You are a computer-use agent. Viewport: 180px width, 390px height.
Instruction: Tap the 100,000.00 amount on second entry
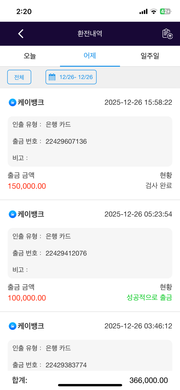27,298
